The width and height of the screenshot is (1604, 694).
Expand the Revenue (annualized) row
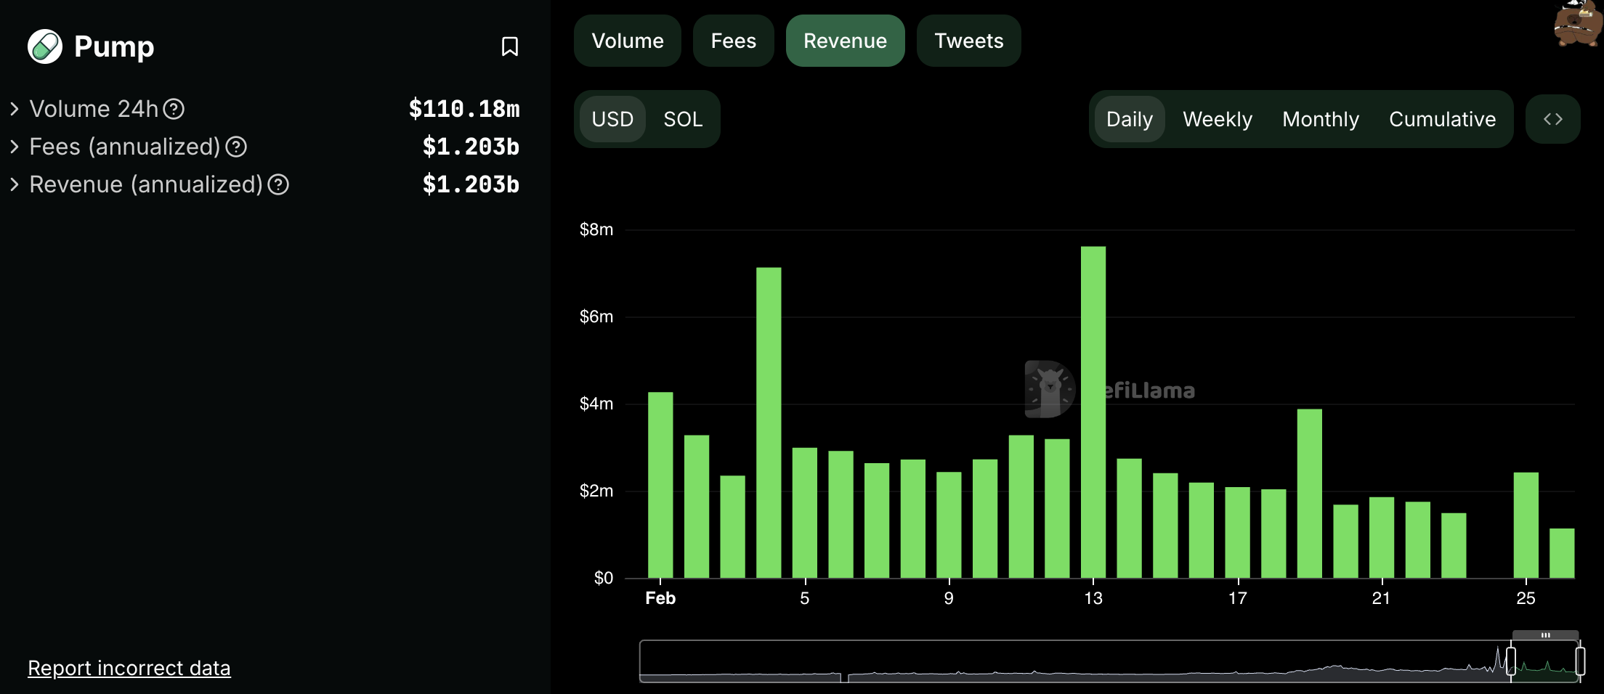coord(15,184)
